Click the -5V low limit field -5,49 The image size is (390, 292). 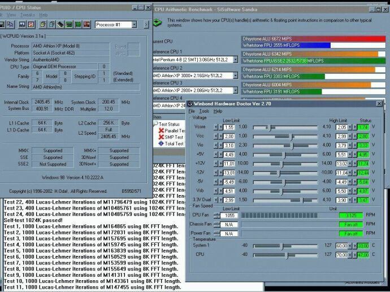click(x=229, y=182)
